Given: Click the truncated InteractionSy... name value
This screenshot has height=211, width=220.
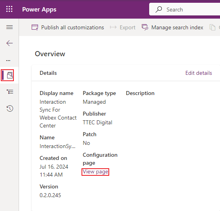Looking at the screenshot, I should (x=57, y=146).
